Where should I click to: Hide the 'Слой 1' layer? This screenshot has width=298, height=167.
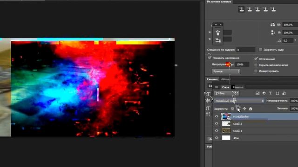[x=217, y=131]
